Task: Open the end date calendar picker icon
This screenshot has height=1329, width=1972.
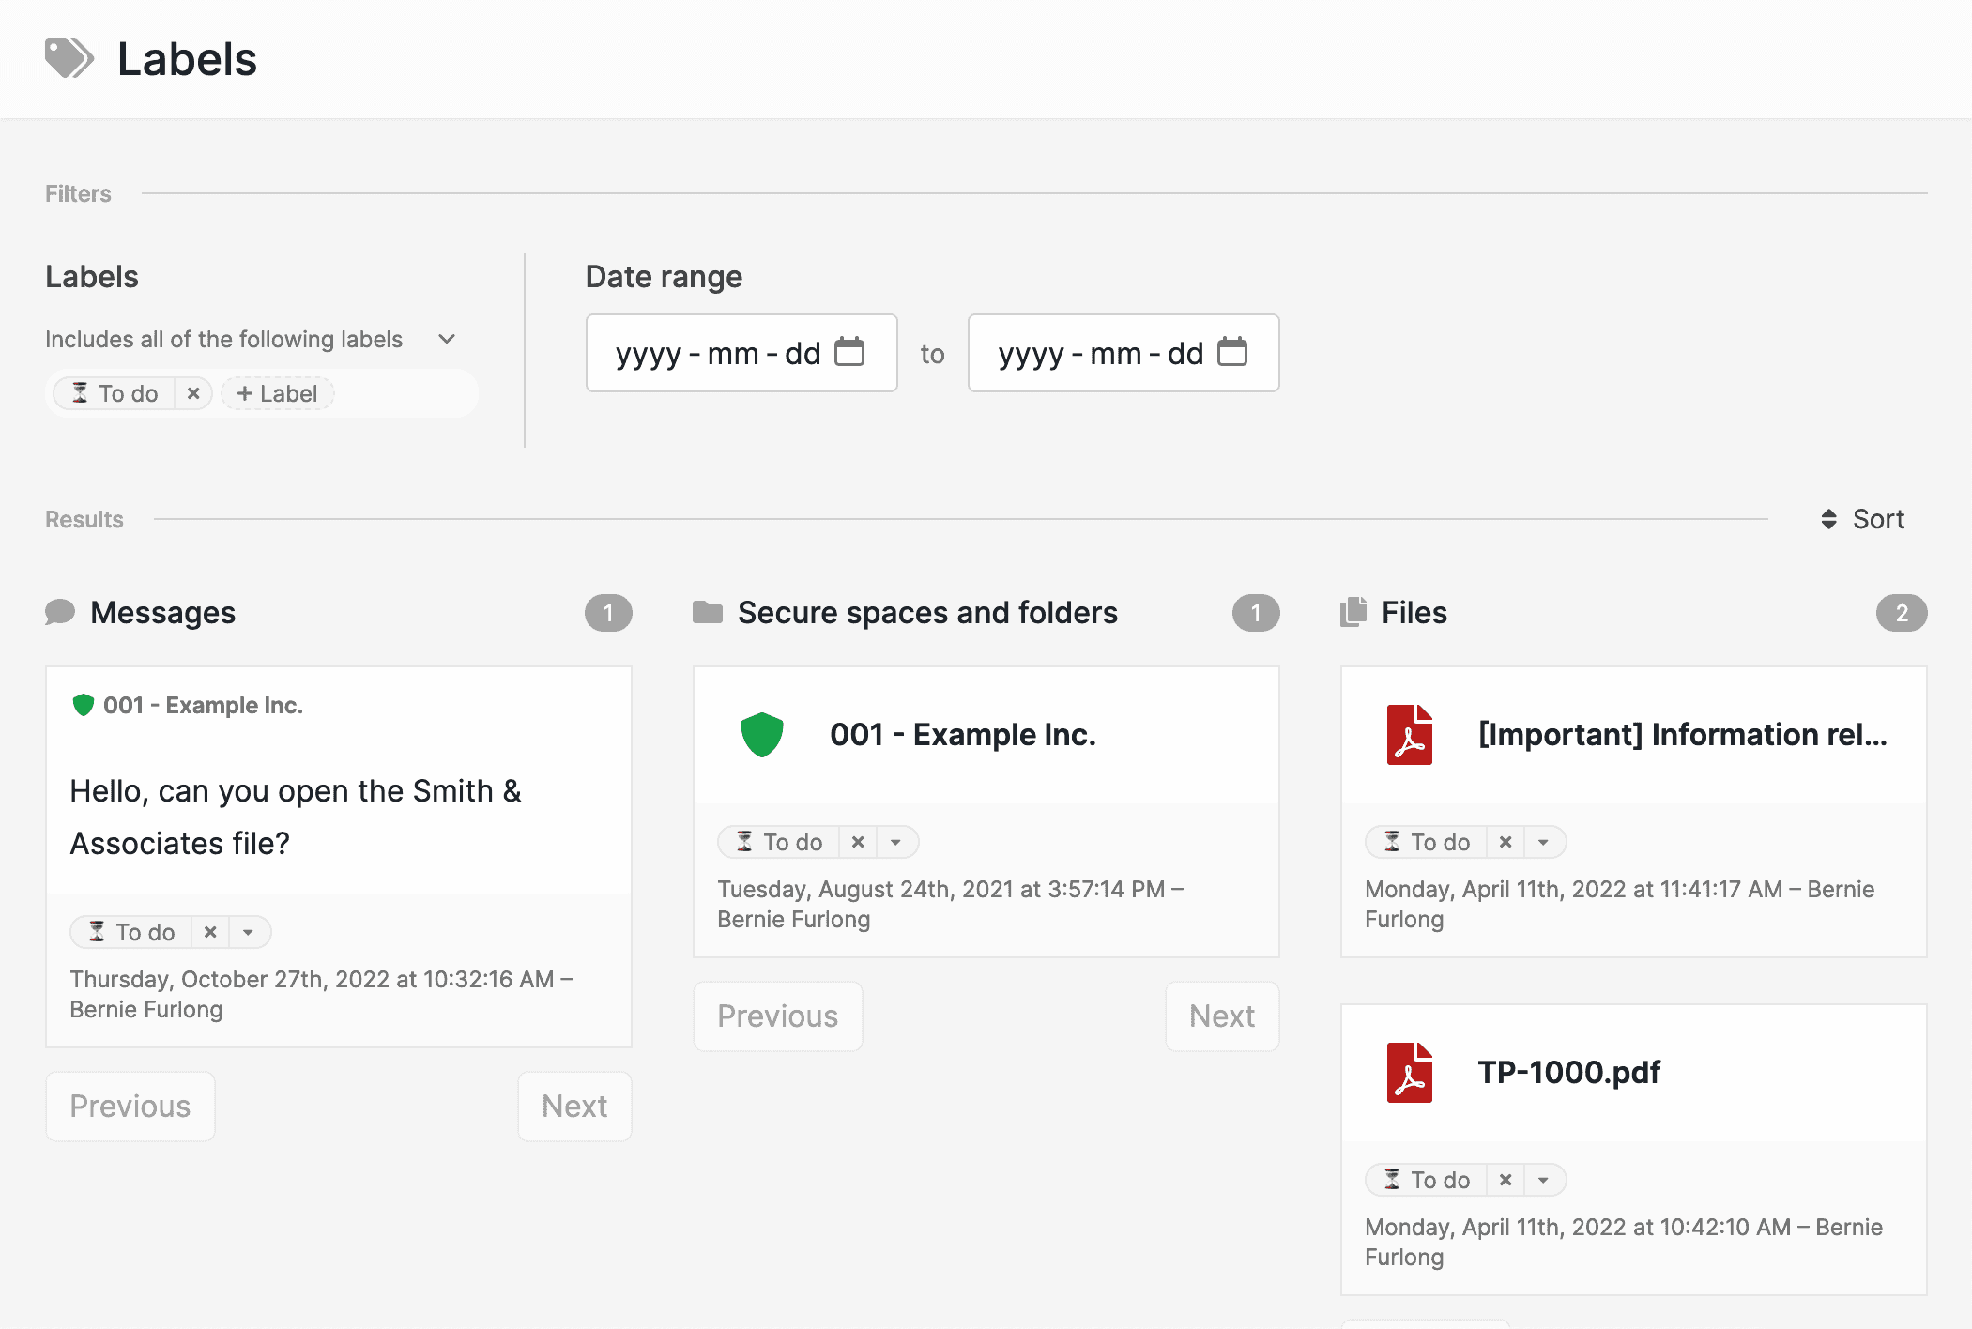Action: coord(1232,352)
